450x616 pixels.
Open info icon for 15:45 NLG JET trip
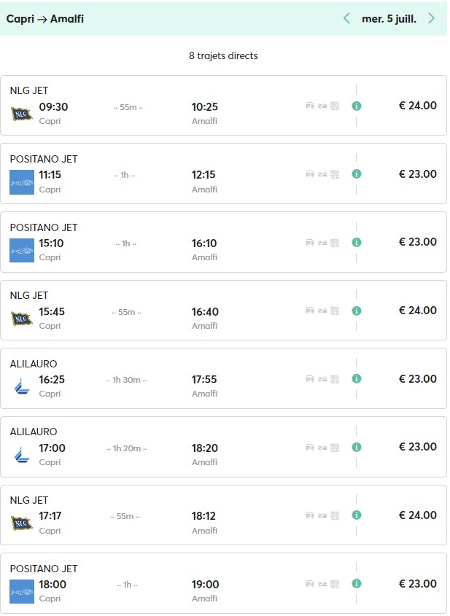pyautogui.click(x=356, y=311)
